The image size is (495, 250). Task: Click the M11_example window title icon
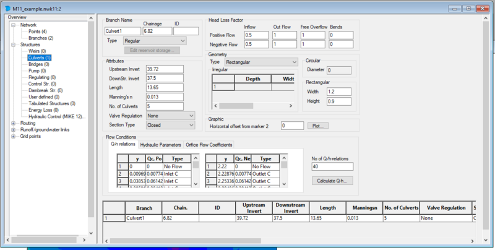(8, 9)
